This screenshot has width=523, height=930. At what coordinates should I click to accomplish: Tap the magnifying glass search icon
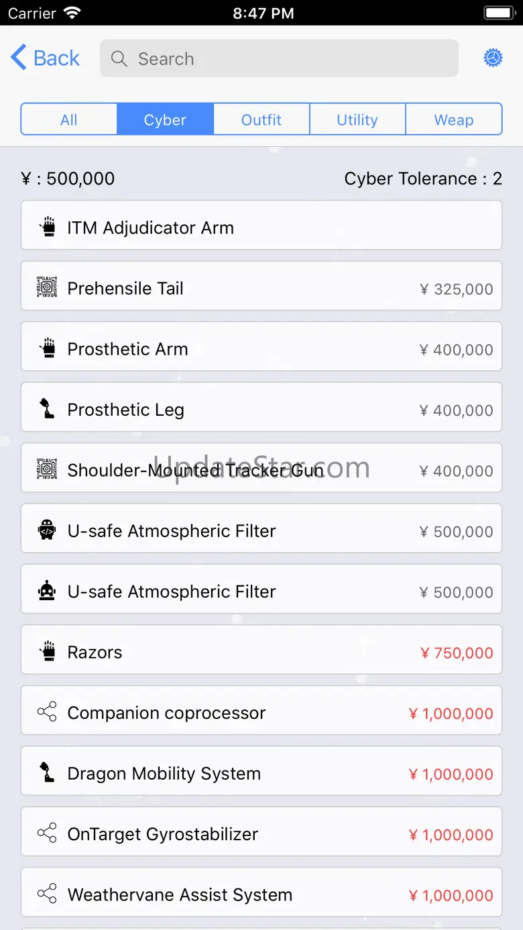tap(119, 59)
